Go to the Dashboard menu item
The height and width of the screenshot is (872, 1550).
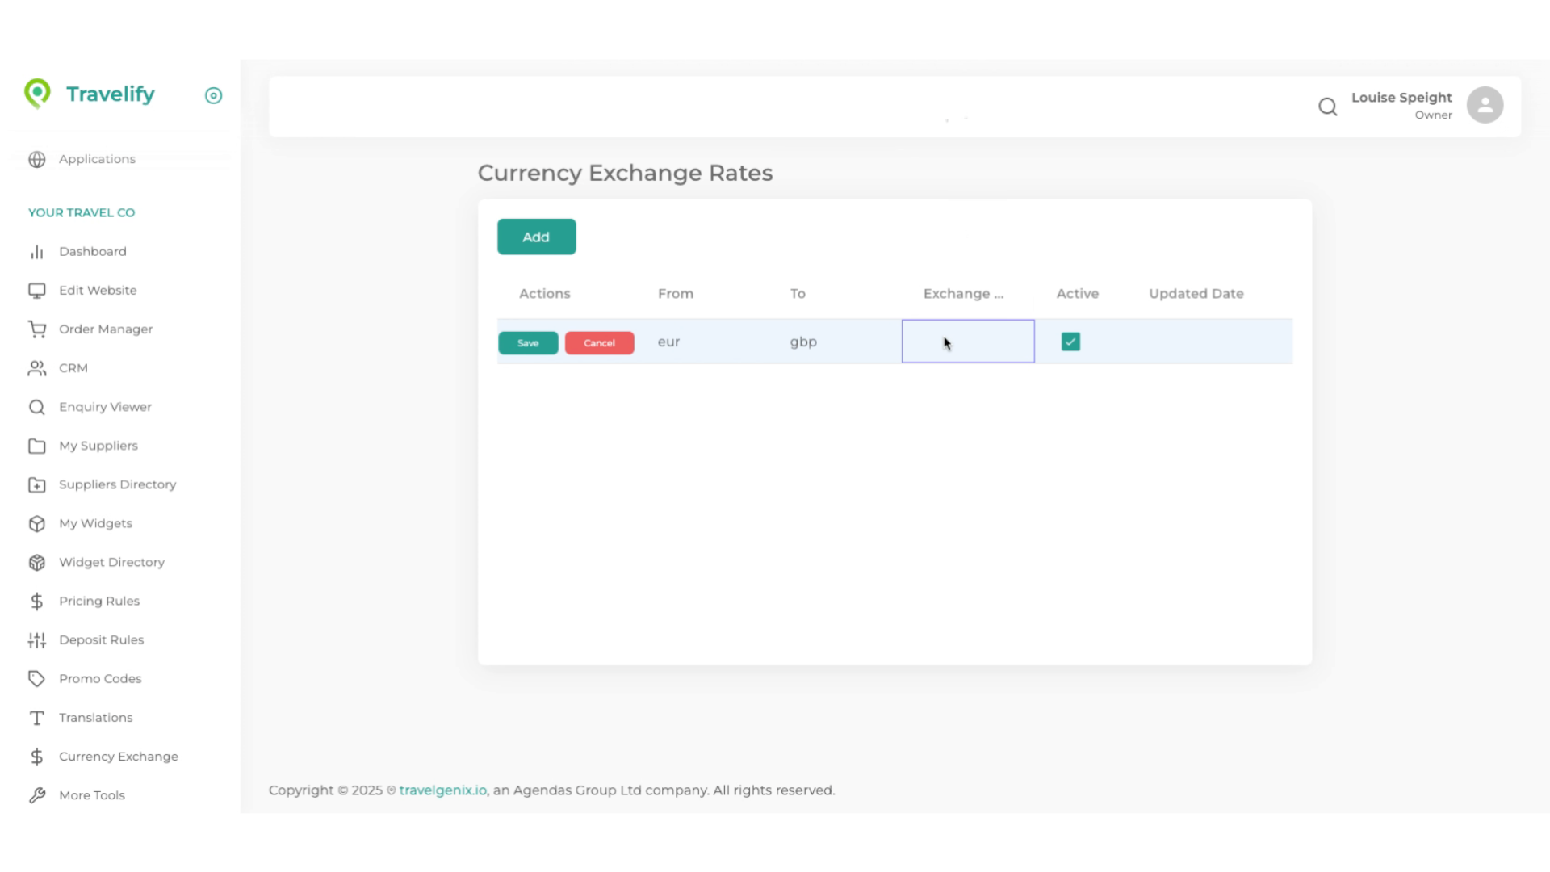click(x=93, y=251)
